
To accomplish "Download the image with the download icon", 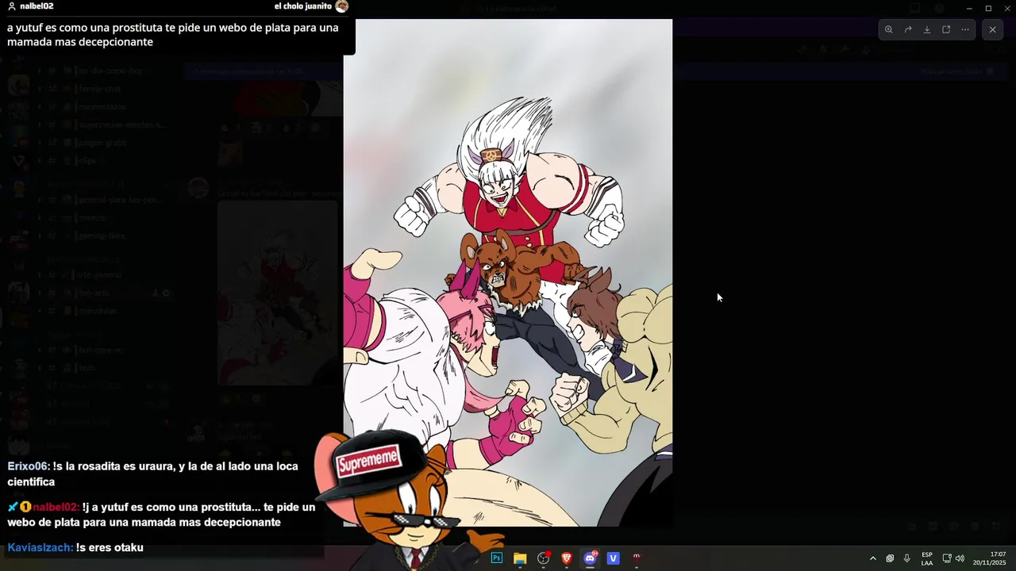I will pyautogui.click(x=927, y=29).
